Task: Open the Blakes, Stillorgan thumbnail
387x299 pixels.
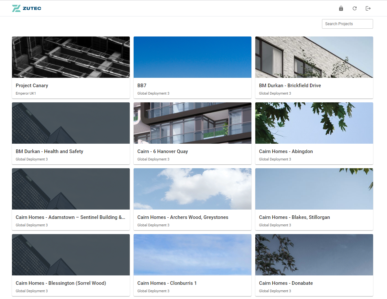Action: [314, 189]
